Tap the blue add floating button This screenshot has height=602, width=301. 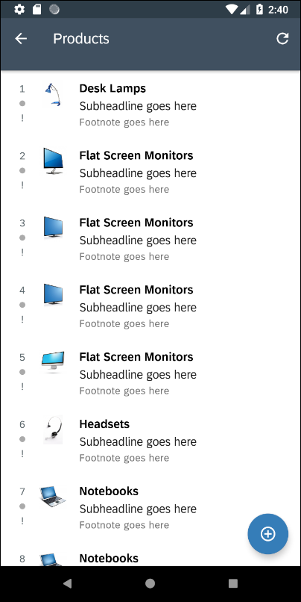(267, 534)
